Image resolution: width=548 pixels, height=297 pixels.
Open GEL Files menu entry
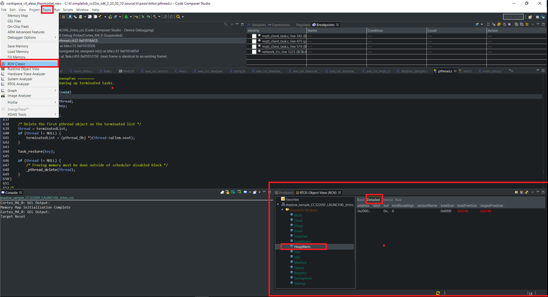click(29, 21)
